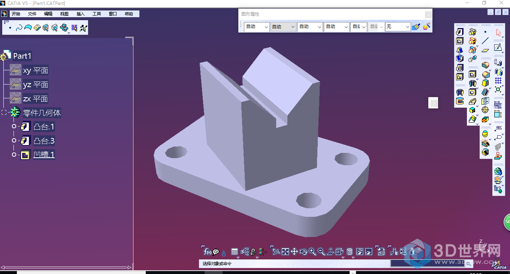Collapse the 零件几何体 tree branch
The width and height of the screenshot is (510, 274).
click(x=4, y=113)
